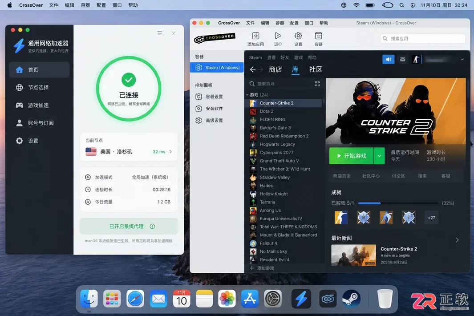The image size is (474, 316).
Task: Toggle the game list grid view icon
Action: (x=317, y=84)
